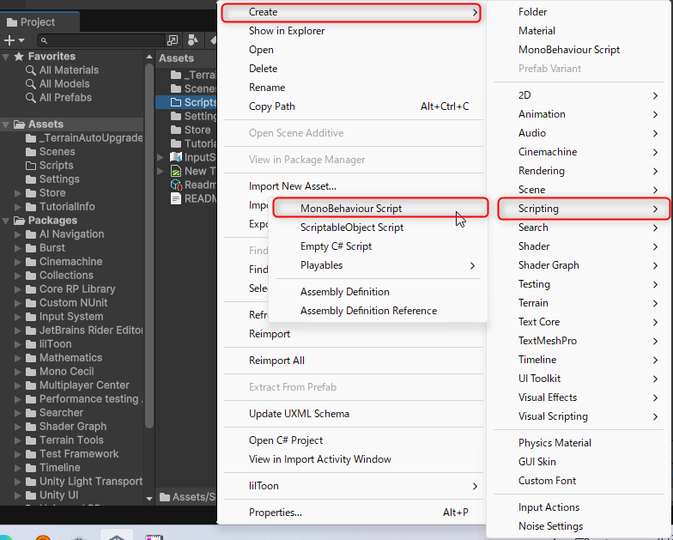Click the plus add-asset button in Project panel
The width and height of the screenshot is (673, 540).
[10, 40]
